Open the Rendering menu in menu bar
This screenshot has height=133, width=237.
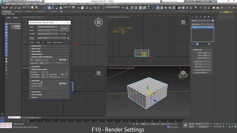pyautogui.click(x=73, y=4)
